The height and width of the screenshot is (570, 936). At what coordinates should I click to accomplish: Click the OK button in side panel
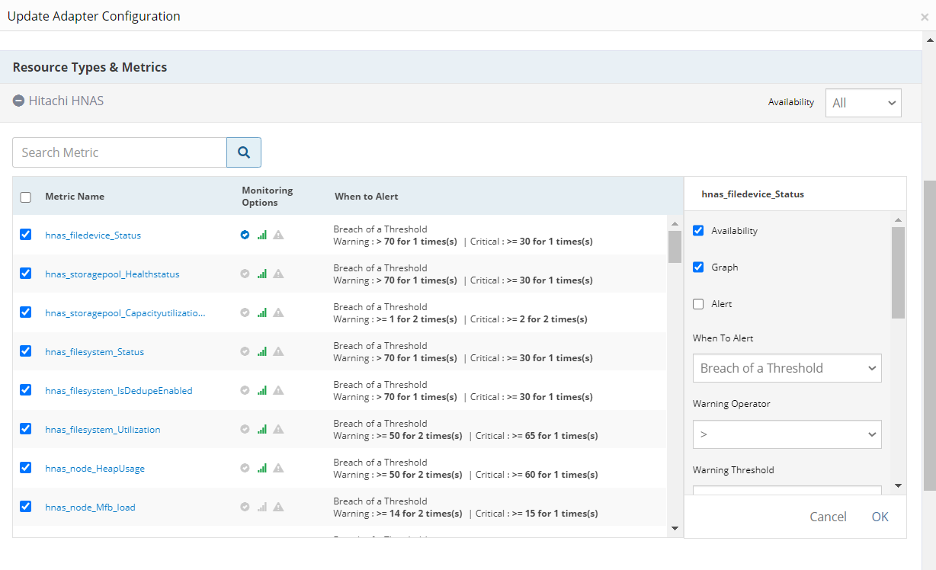tap(880, 517)
